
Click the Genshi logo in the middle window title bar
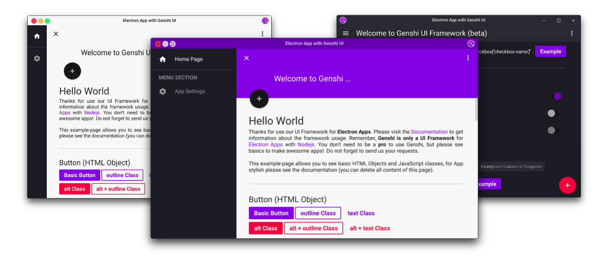click(x=471, y=43)
